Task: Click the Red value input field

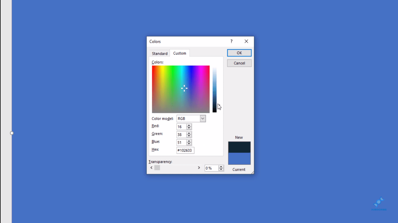Action: point(182,127)
